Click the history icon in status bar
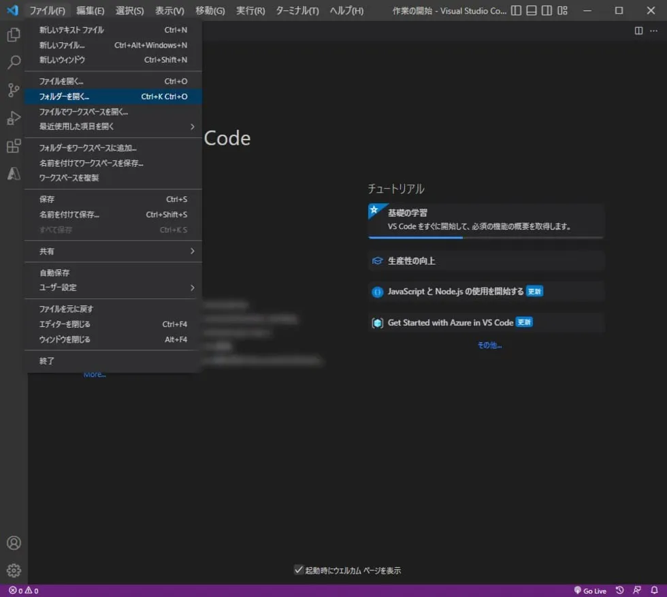The height and width of the screenshot is (597, 667). [620, 590]
